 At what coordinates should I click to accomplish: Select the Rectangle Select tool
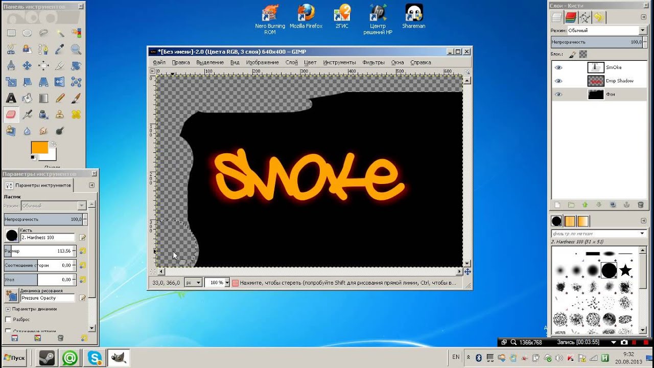[x=11, y=33]
